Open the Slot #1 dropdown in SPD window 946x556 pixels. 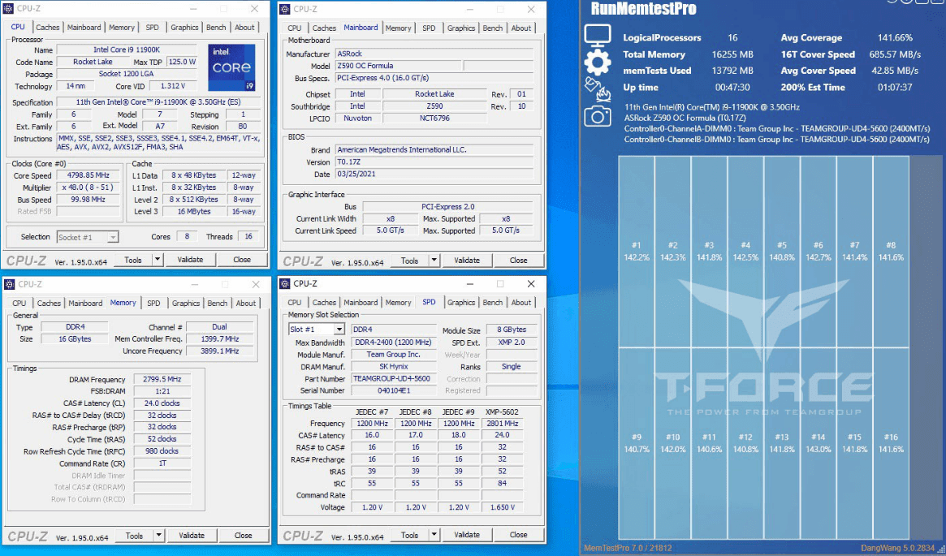[x=339, y=330]
